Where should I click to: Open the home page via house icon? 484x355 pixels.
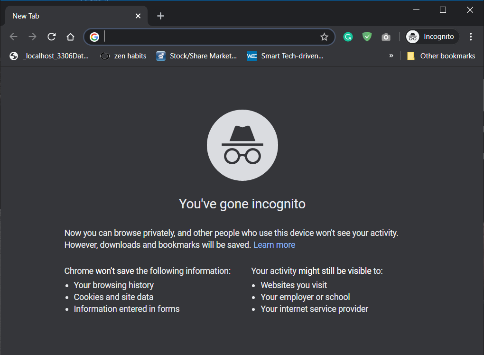(x=70, y=37)
